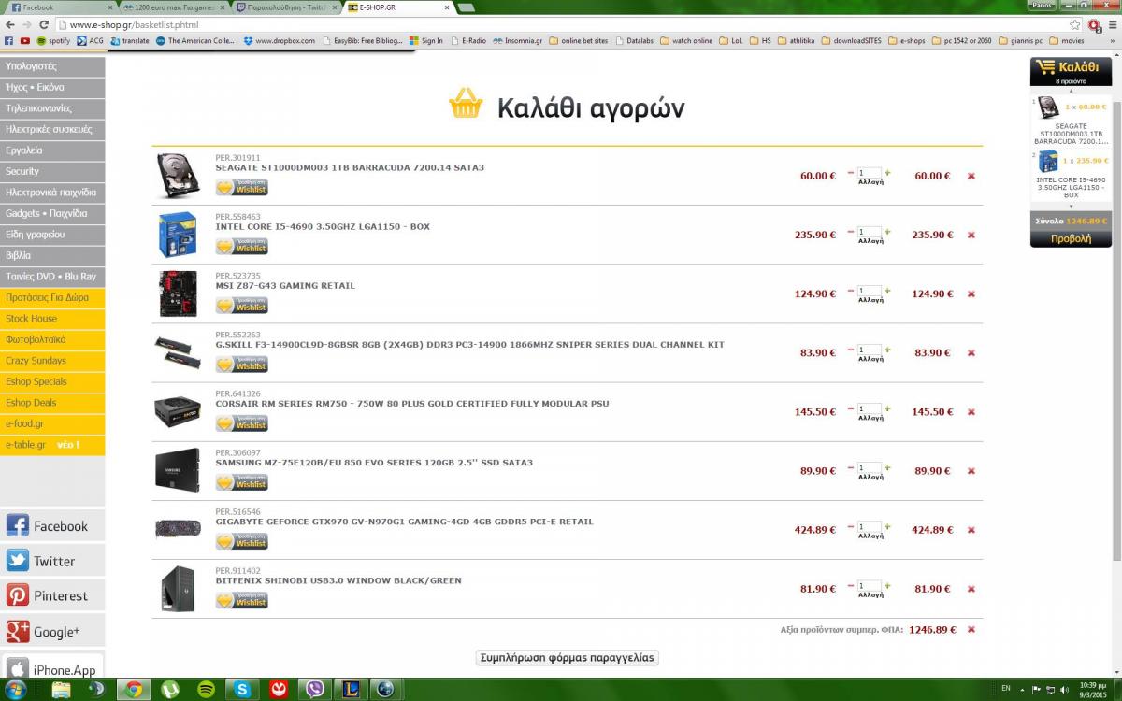Remove G.Skill RAM kit with red X
1122x701 pixels.
point(971,352)
